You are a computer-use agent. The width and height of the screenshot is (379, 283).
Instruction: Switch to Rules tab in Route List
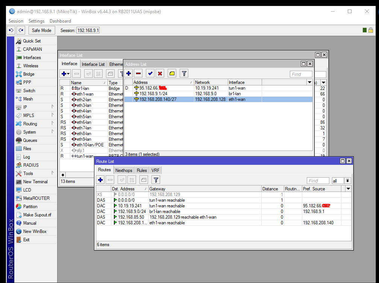pos(142,170)
